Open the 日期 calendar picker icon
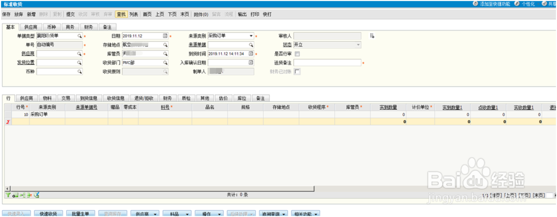Screen dimensions: 557x217 click(x=165, y=36)
